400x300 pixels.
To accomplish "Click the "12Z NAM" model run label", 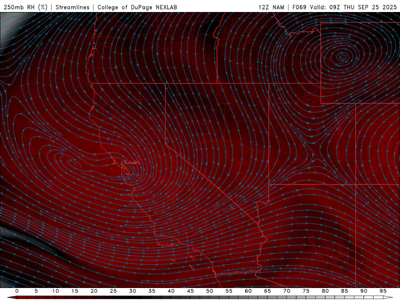I will (x=271, y=7).
